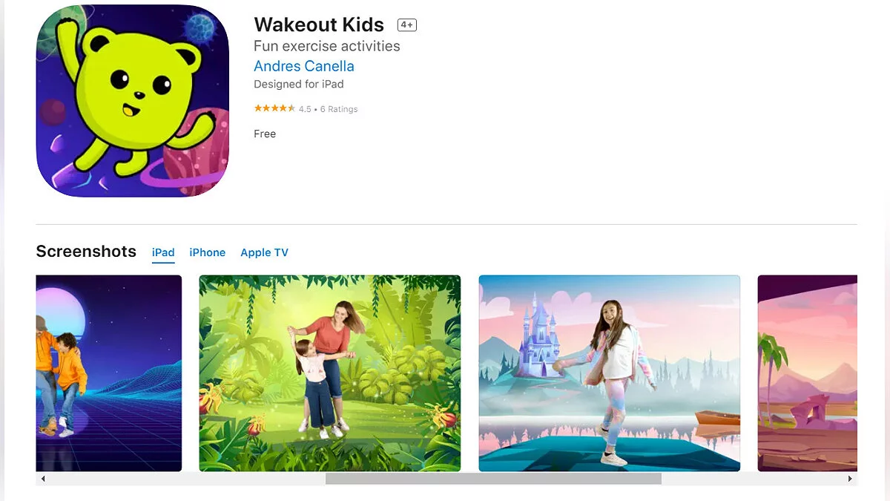Click the scrollbar track right of thumb
Screen dimensions: 890x501
752,479
